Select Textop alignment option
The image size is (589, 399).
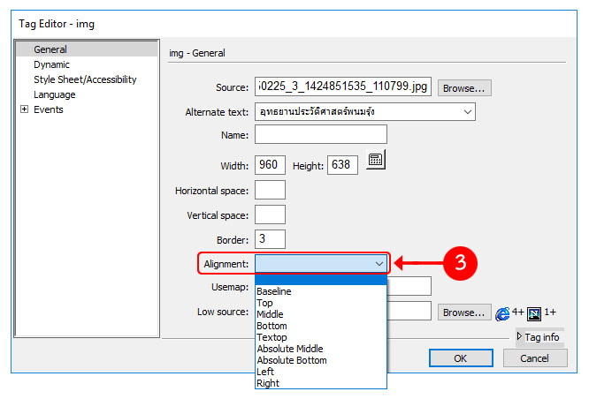point(272,337)
